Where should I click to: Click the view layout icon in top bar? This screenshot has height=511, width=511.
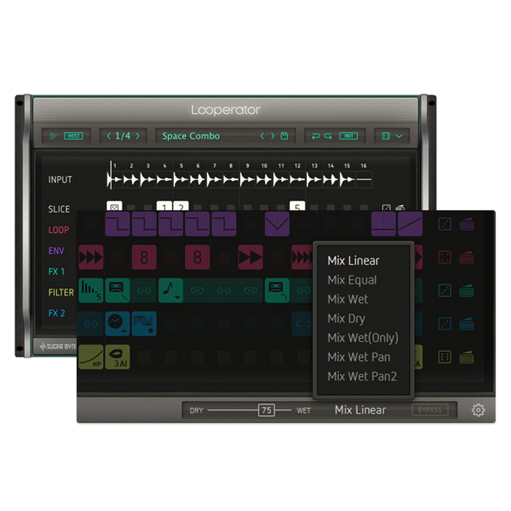tap(386, 136)
